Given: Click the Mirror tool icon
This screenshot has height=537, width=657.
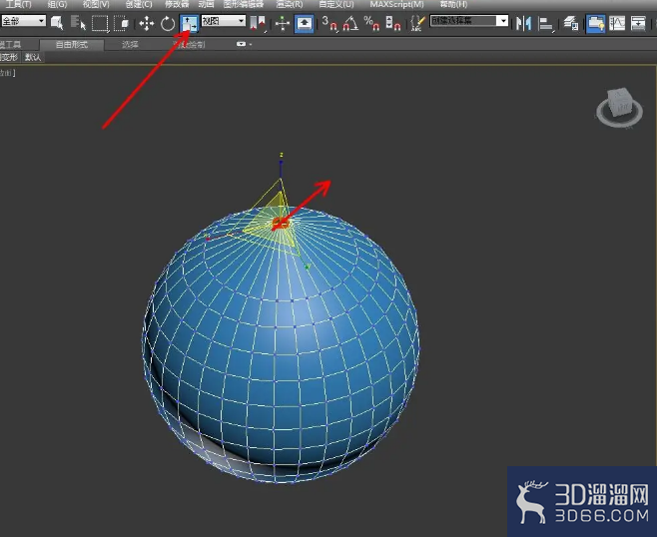Looking at the screenshot, I should (523, 24).
